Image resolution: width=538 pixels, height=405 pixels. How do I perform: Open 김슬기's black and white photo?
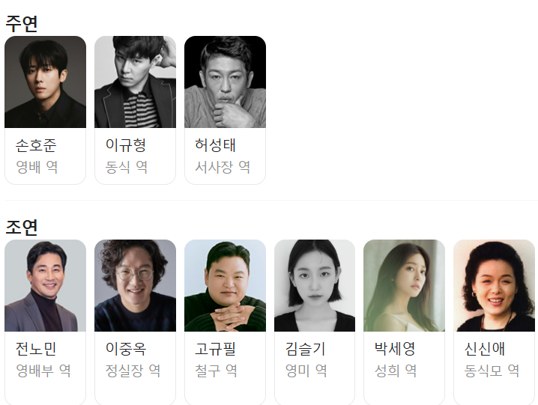(x=315, y=286)
